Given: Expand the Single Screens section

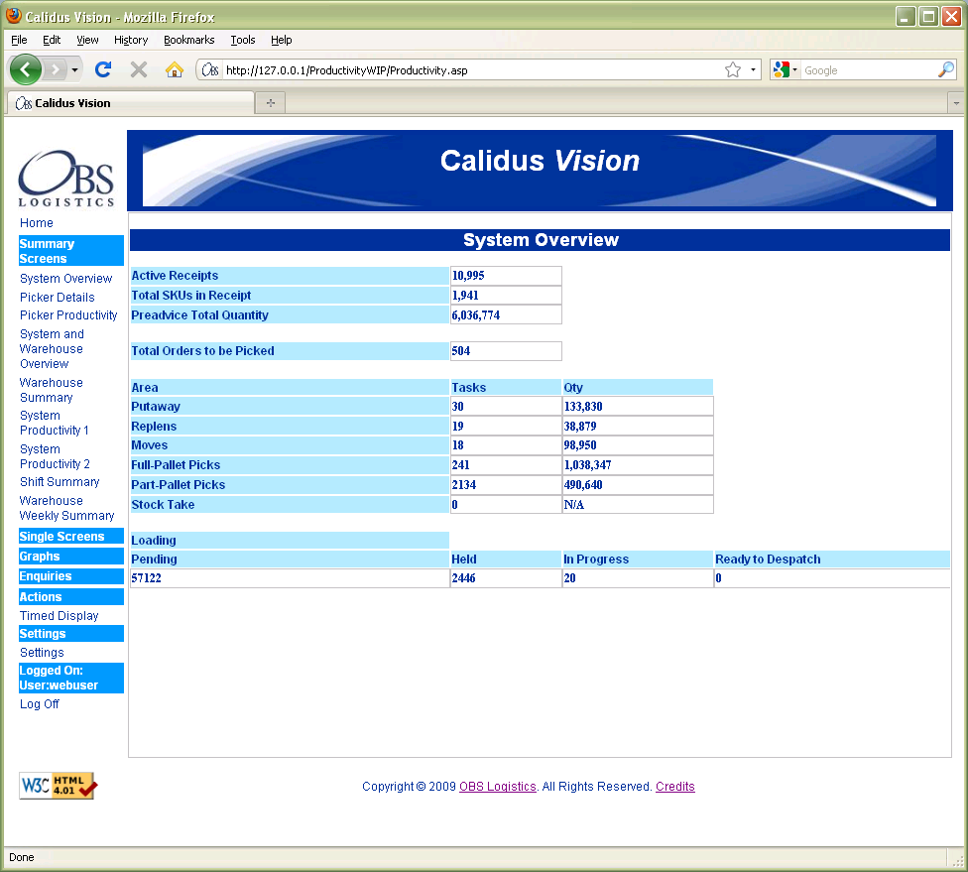Looking at the screenshot, I should pyautogui.click(x=71, y=536).
